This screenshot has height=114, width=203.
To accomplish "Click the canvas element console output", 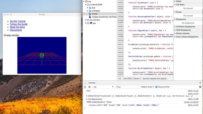I will [124, 105].
